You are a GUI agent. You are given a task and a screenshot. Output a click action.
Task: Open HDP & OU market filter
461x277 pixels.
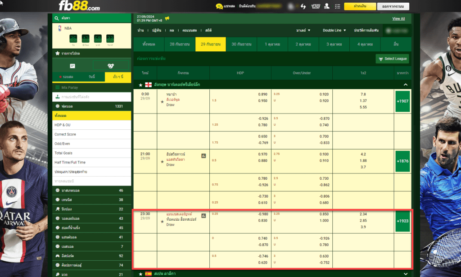[x=91, y=125]
